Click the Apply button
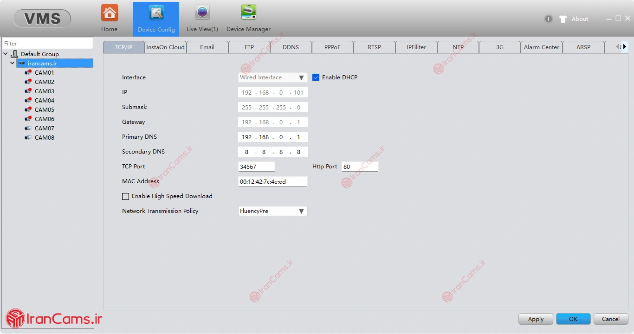 (536, 319)
